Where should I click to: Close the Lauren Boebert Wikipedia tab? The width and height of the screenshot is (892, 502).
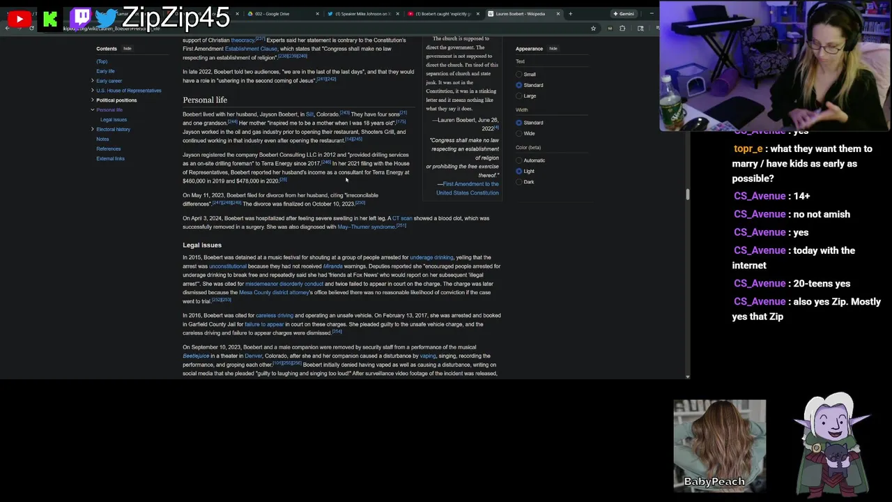[x=557, y=14]
